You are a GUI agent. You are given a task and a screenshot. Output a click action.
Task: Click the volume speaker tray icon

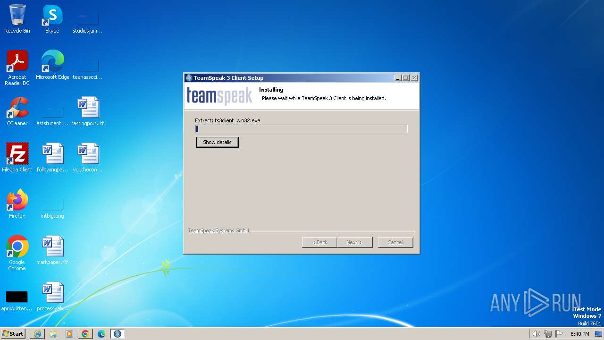coord(536,334)
